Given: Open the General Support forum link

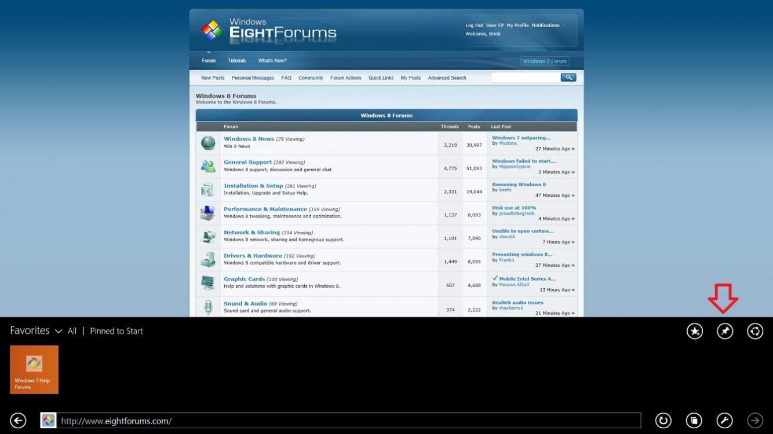Looking at the screenshot, I should tap(248, 162).
